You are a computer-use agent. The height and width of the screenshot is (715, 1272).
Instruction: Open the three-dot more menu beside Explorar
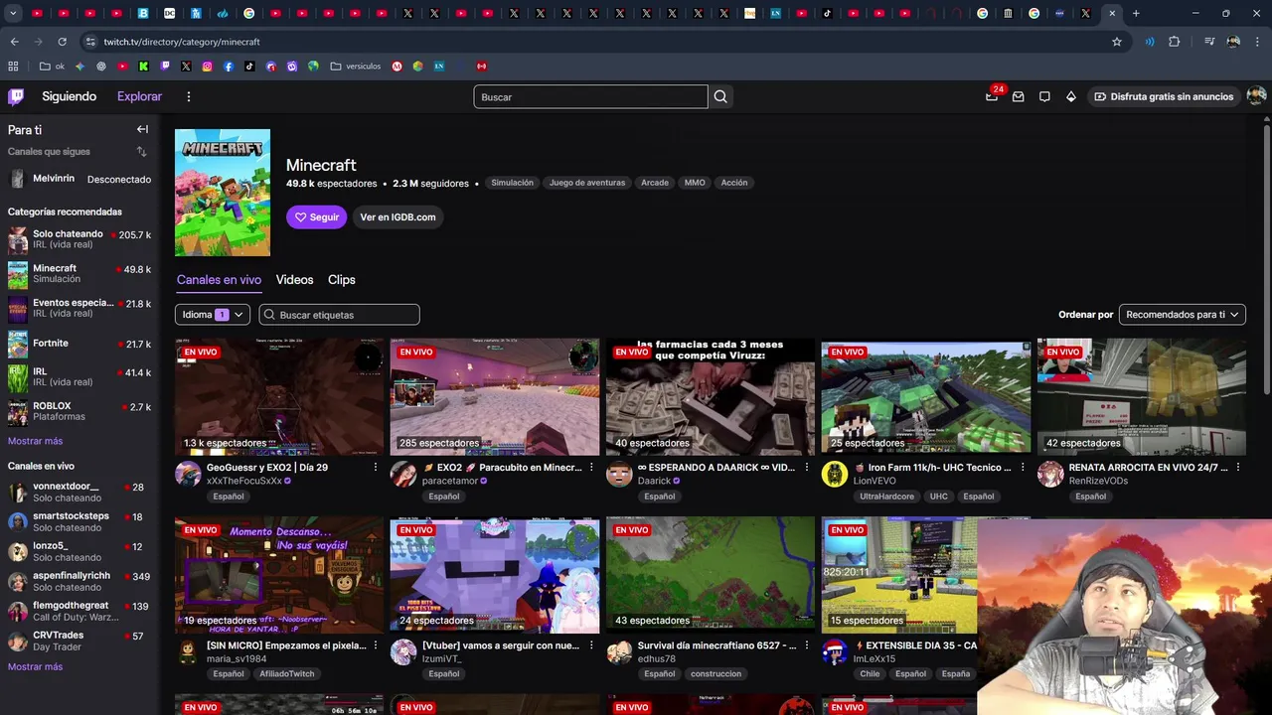(x=188, y=96)
